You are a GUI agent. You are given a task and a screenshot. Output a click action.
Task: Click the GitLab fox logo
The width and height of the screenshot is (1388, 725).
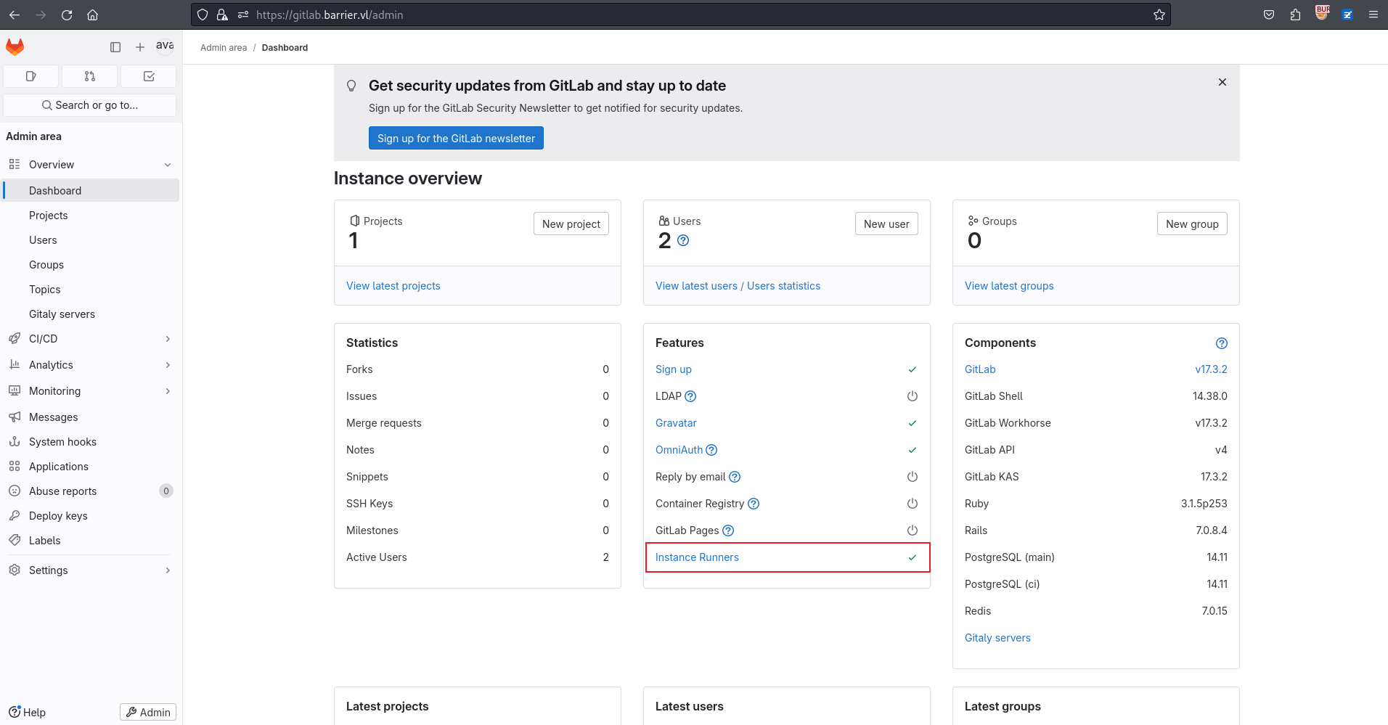[x=15, y=47]
